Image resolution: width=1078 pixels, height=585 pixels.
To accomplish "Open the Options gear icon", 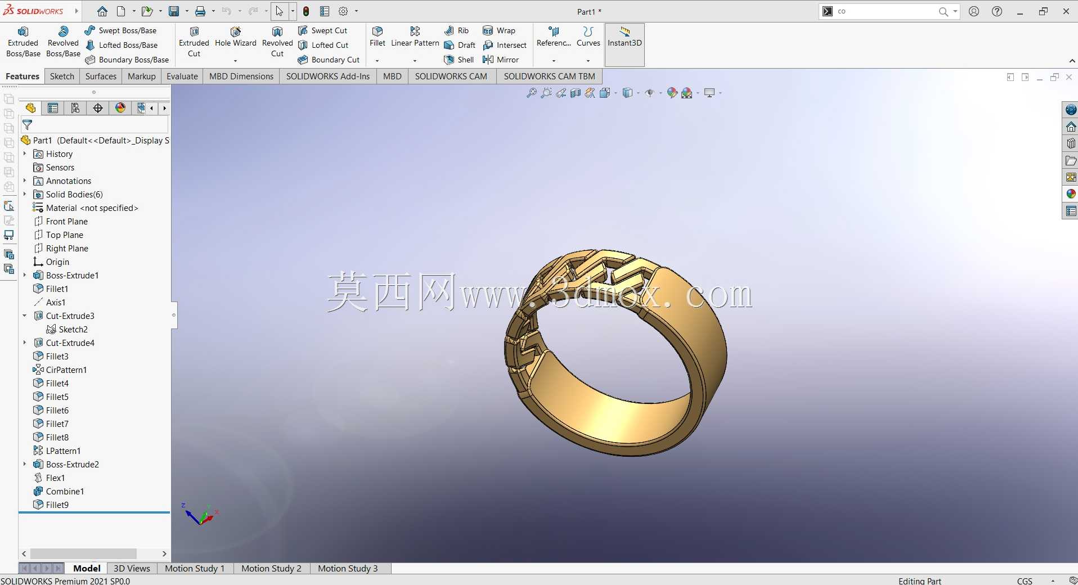I will tap(343, 11).
